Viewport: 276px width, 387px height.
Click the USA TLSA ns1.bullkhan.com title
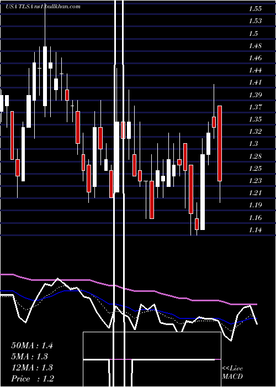[43, 7]
